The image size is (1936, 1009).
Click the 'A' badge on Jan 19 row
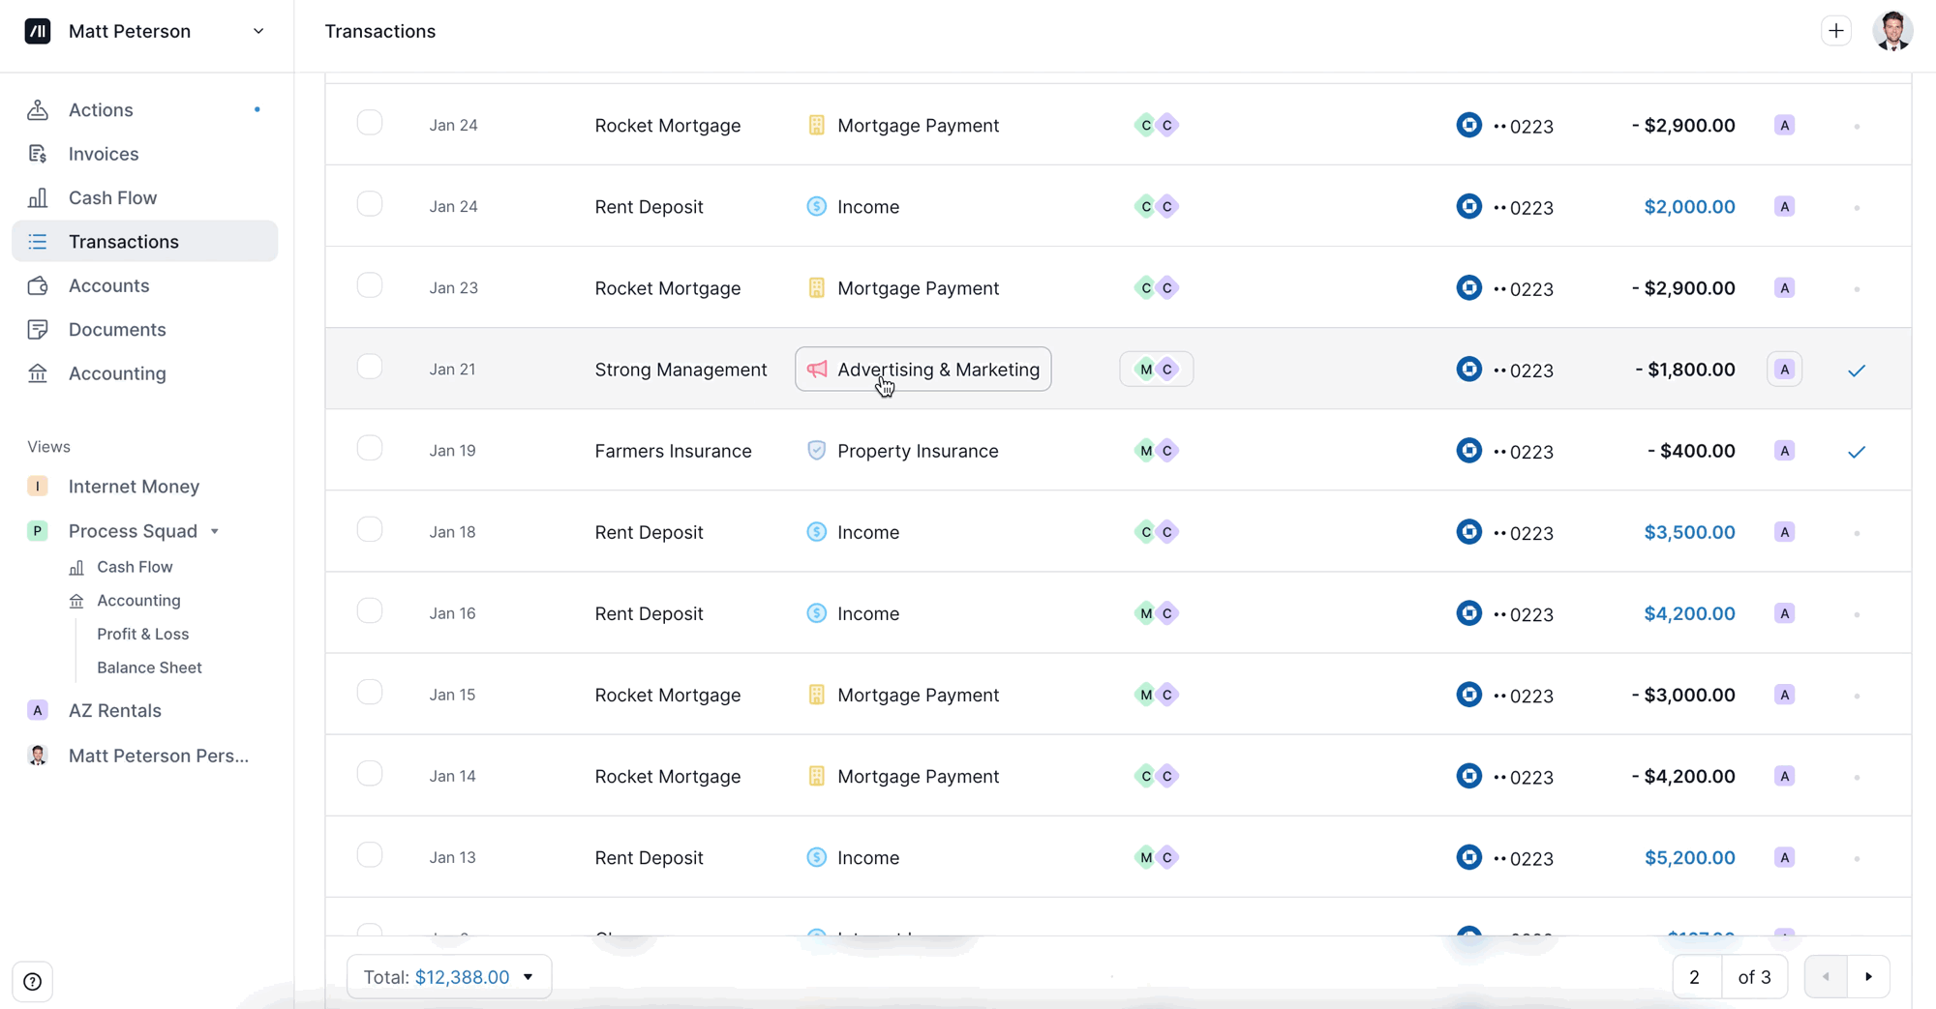[x=1784, y=451]
